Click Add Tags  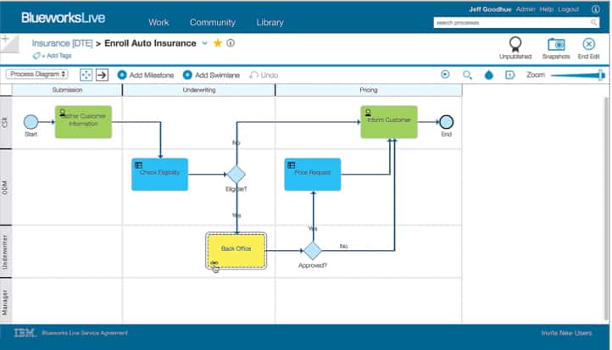coord(57,56)
